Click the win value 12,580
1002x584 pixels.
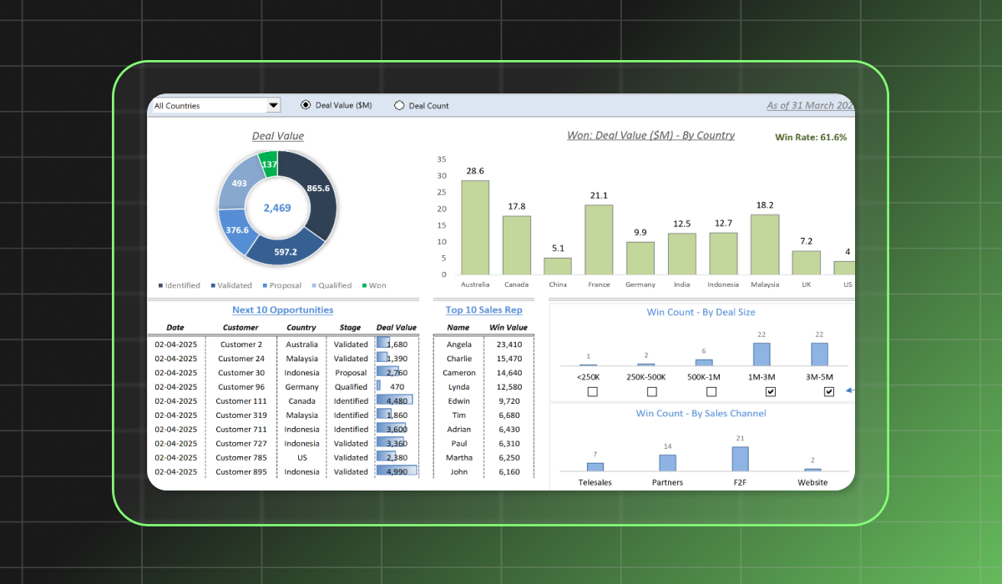[509, 387]
